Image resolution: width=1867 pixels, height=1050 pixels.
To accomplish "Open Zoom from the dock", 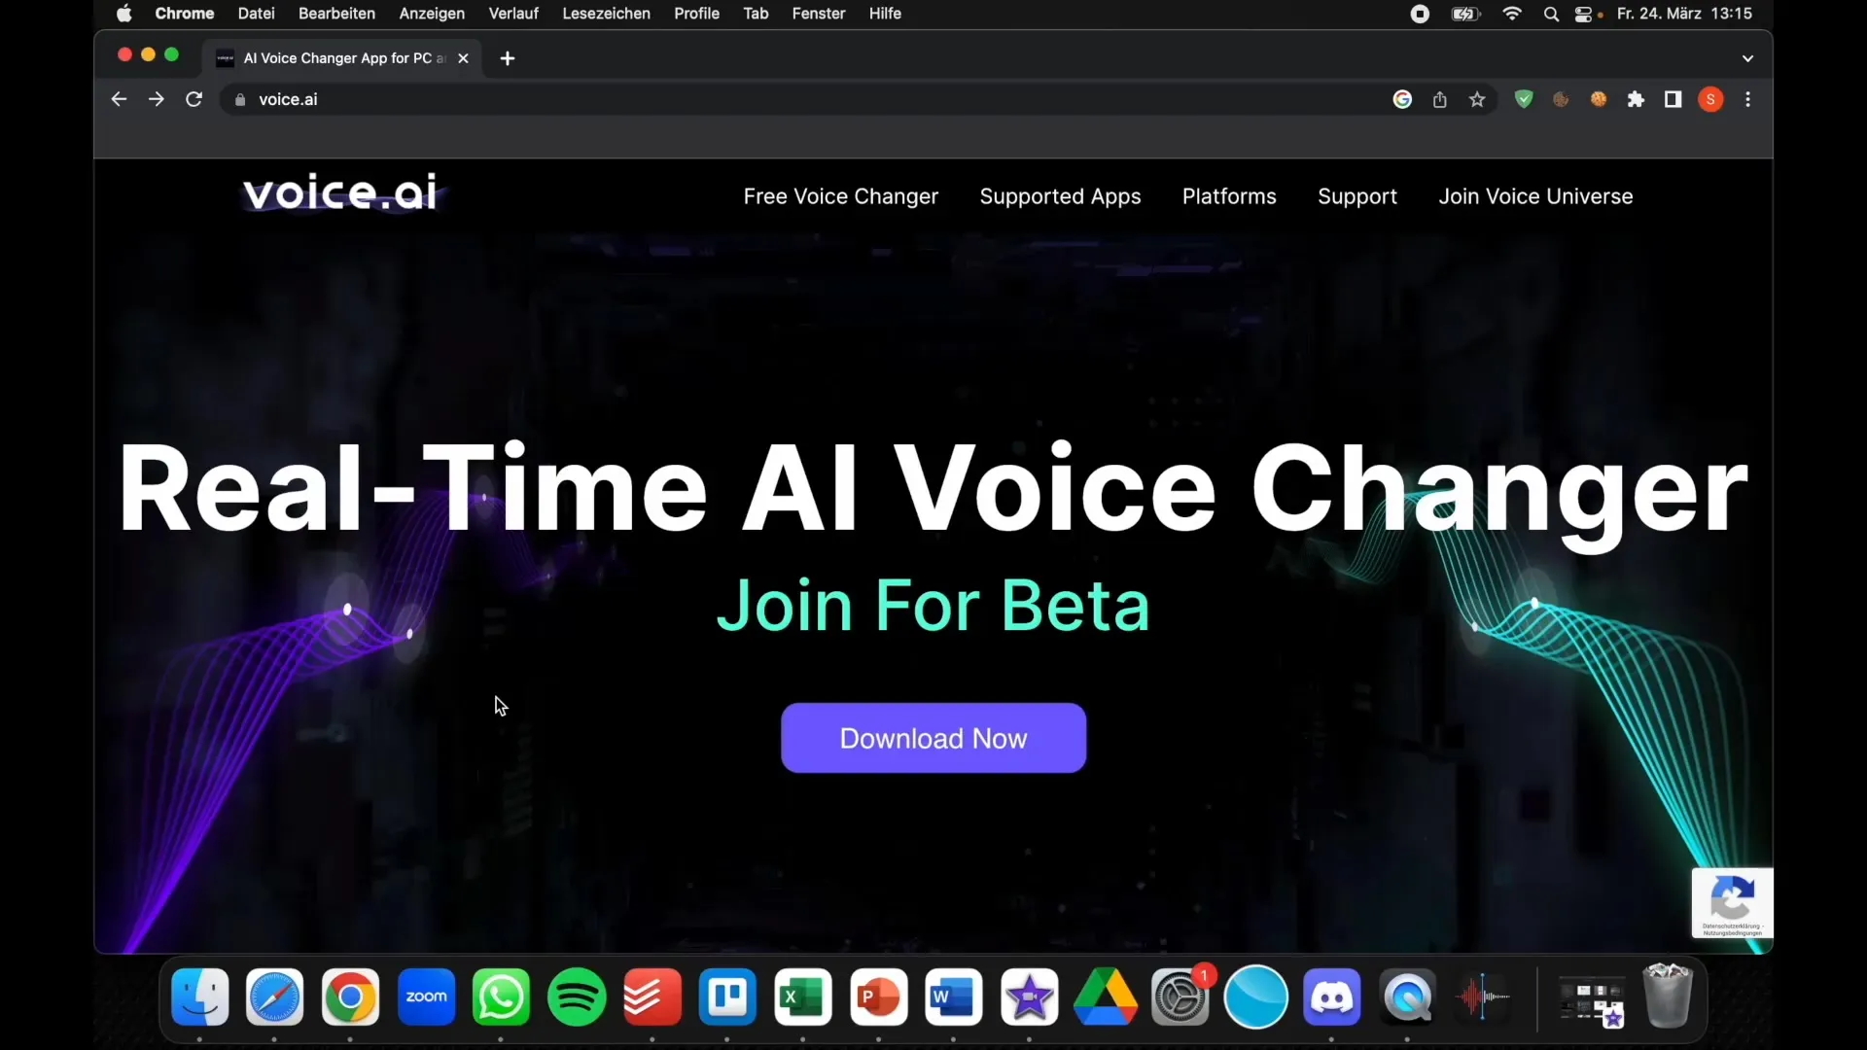I will point(426,997).
